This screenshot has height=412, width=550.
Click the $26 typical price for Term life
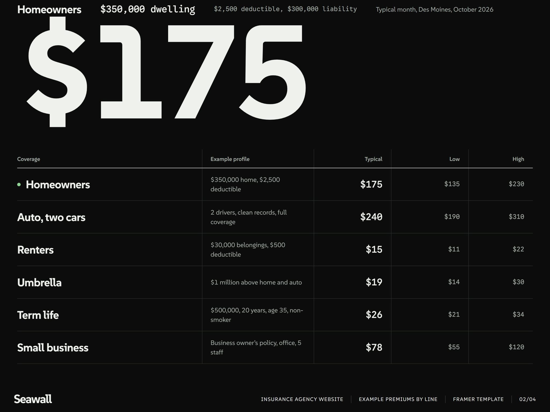point(374,315)
